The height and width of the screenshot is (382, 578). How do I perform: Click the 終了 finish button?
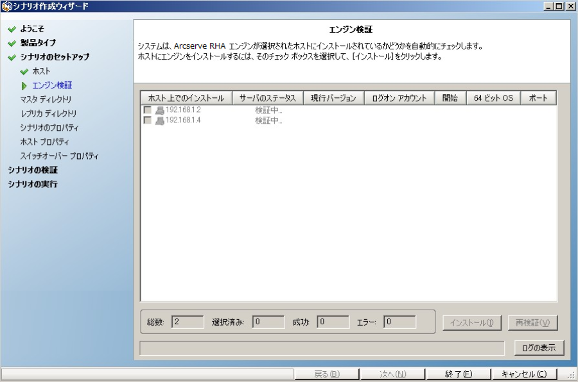[458, 374]
